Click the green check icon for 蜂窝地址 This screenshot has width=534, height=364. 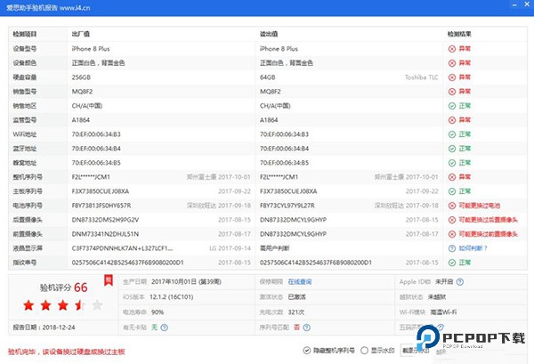[452, 163]
